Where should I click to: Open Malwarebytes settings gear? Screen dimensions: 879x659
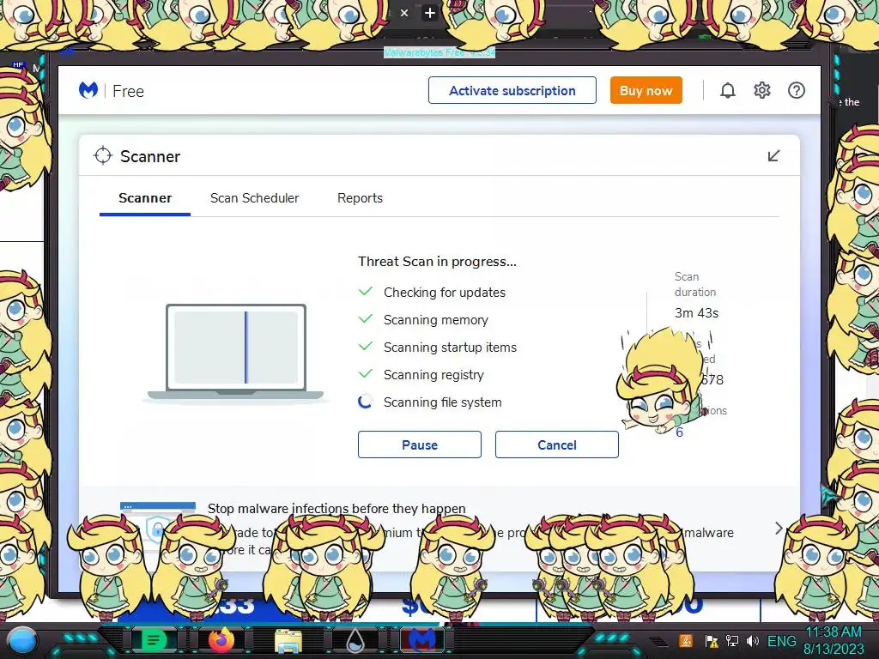[762, 90]
